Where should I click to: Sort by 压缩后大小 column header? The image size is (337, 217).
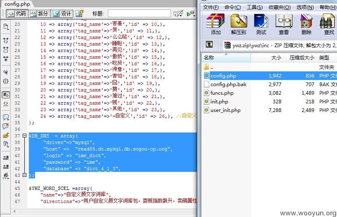tap(300, 57)
